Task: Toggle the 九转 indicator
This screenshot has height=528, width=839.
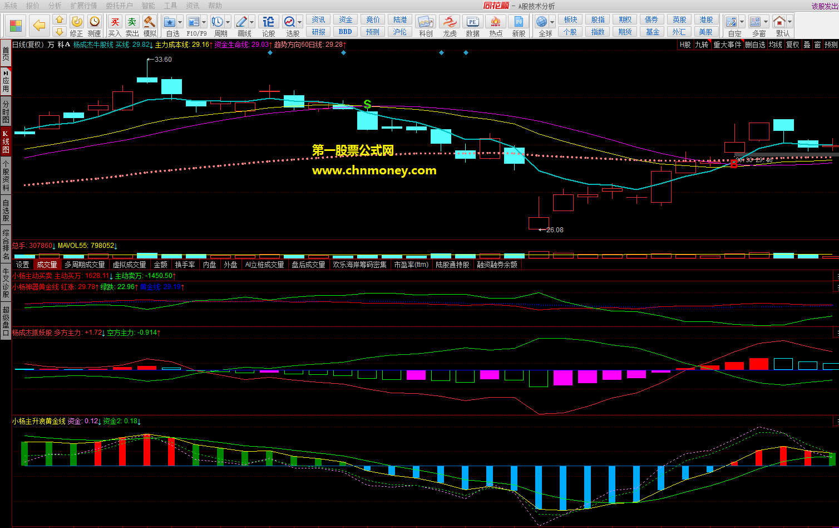Action: click(x=702, y=45)
